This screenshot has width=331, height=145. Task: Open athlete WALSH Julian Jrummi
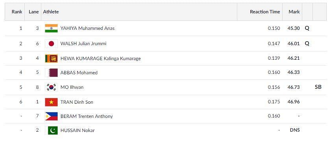[x=83, y=44]
